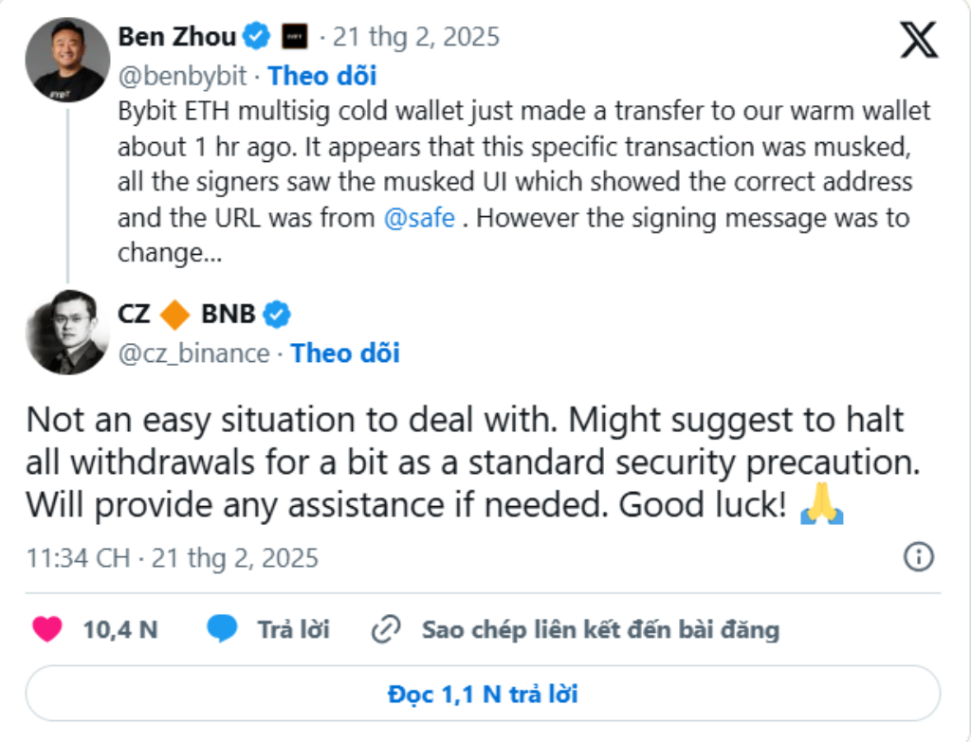Follow Ben Zhou via Theo dõi
Viewport: 971px width, 742px height.
(322, 75)
